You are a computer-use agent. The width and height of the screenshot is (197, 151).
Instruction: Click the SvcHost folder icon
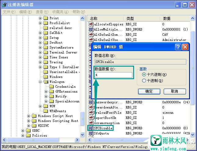click(46, 42)
